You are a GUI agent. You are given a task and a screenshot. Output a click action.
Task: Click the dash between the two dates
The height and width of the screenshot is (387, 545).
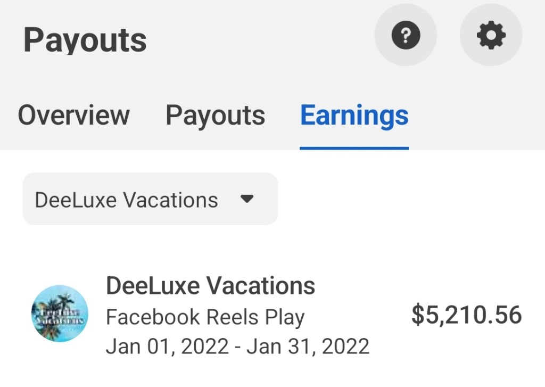click(237, 347)
